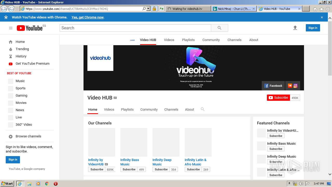Subscribe to Infinity by VideoHUB in Our Channels
This screenshot has height=187, width=332.
(97, 169)
